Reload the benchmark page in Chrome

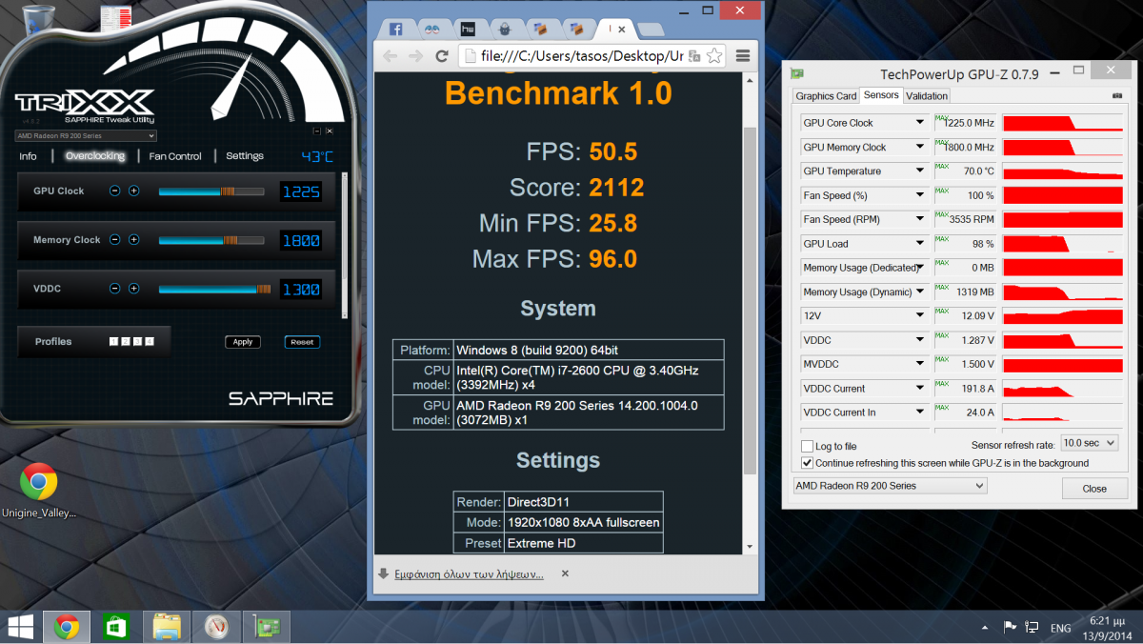click(x=442, y=55)
